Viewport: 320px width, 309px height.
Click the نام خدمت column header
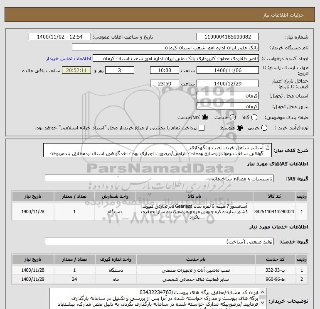tap(196, 259)
